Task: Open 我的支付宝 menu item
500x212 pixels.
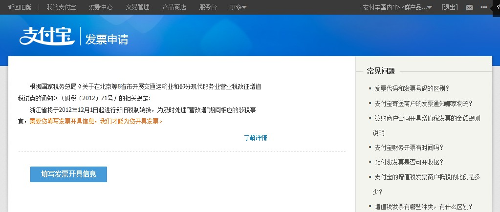Action: tap(61, 7)
